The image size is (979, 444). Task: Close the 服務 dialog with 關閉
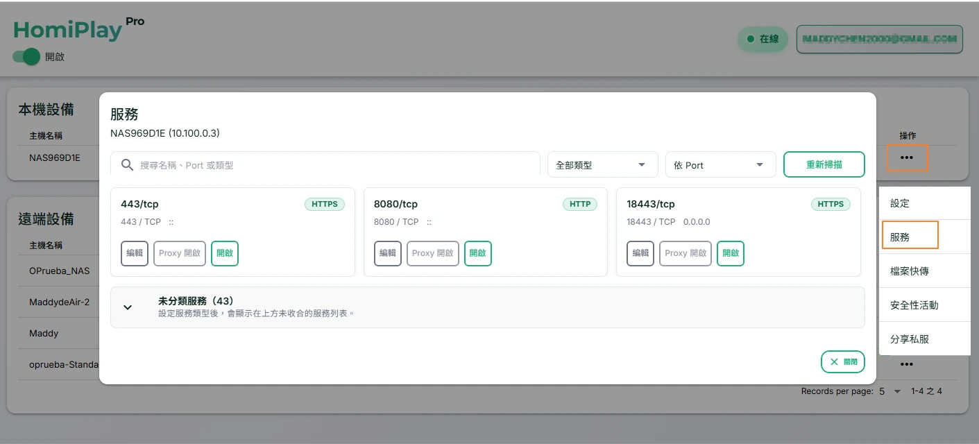pyautogui.click(x=843, y=362)
